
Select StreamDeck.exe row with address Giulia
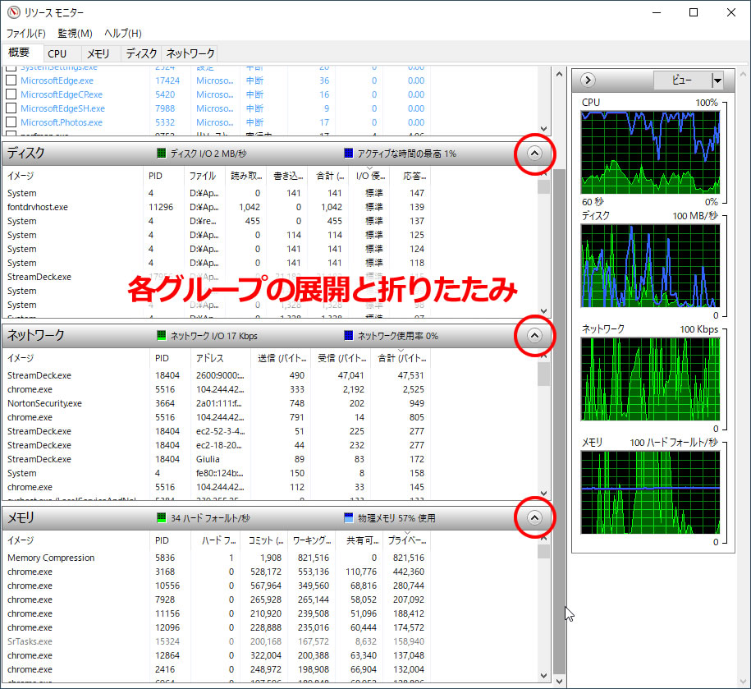pos(216,459)
